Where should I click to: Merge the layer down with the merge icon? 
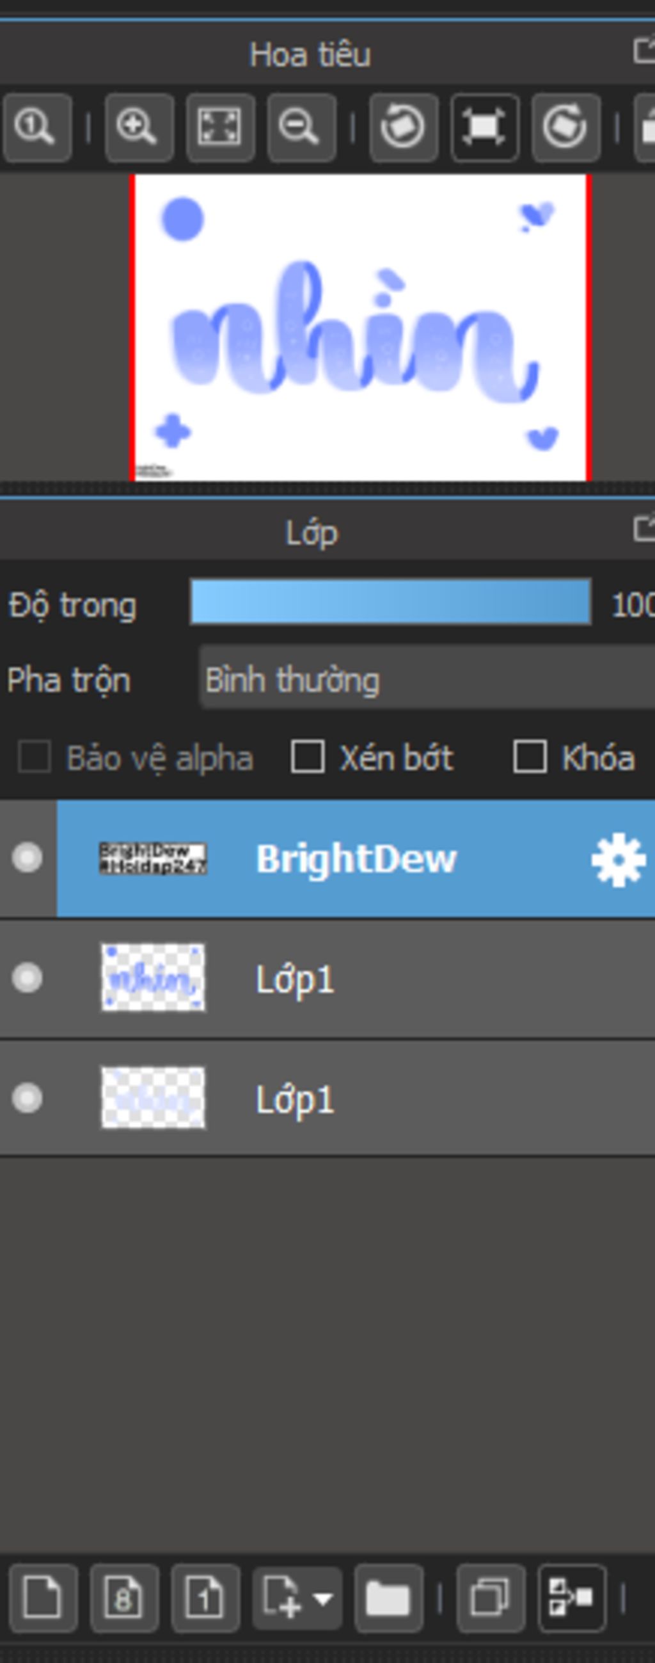tap(572, 1598)
